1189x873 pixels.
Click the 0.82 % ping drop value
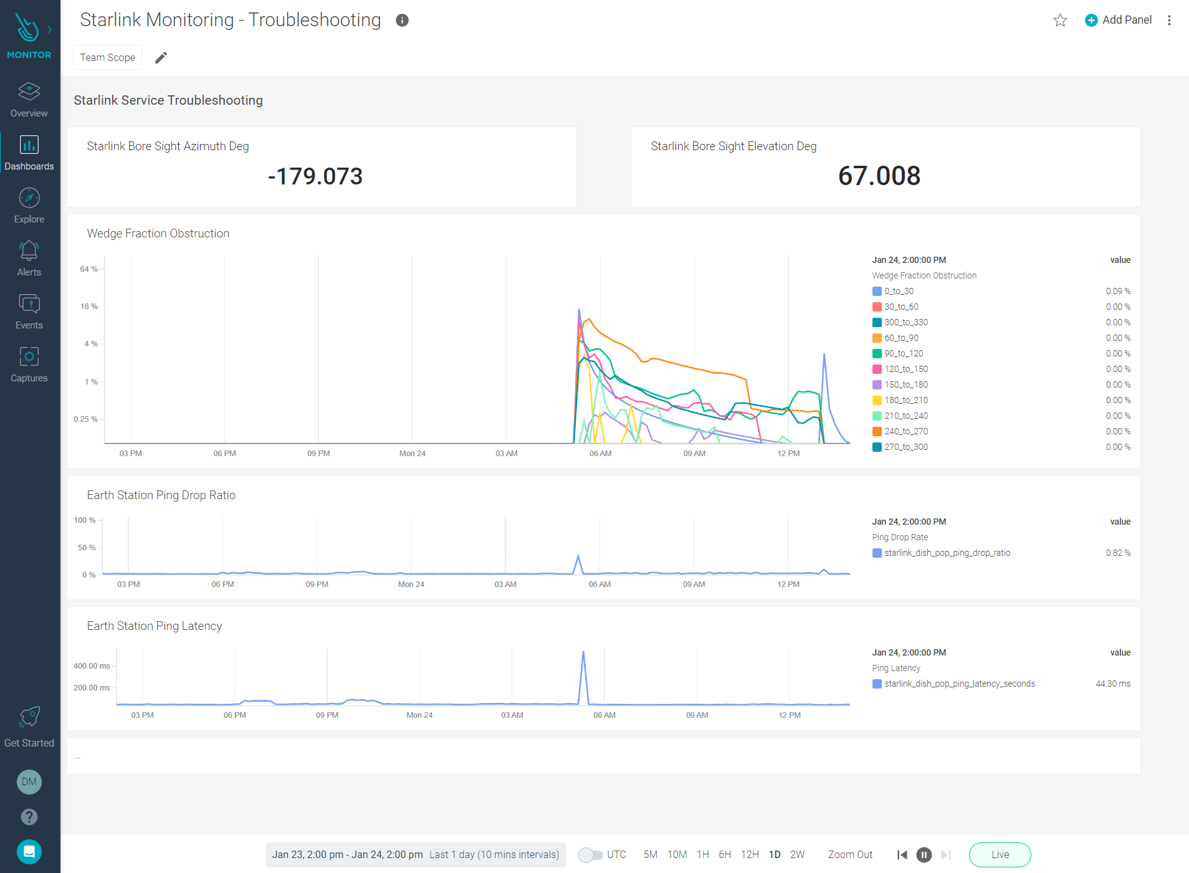coord(1118,553)
